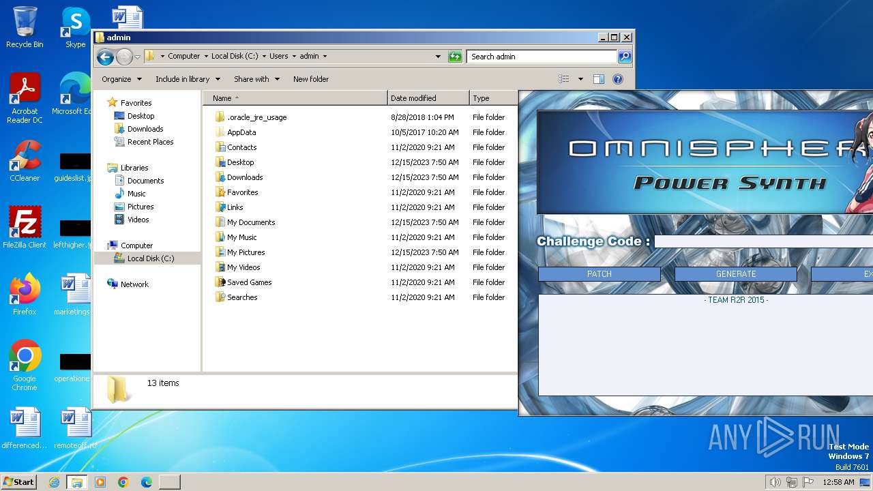The width and height of the screenshot is (873, 491).
Task: Open the Share with menu
Action: 256,79
